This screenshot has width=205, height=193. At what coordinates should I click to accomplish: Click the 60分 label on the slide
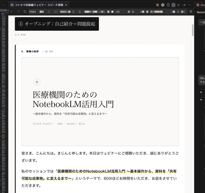(x=60, y=124)
